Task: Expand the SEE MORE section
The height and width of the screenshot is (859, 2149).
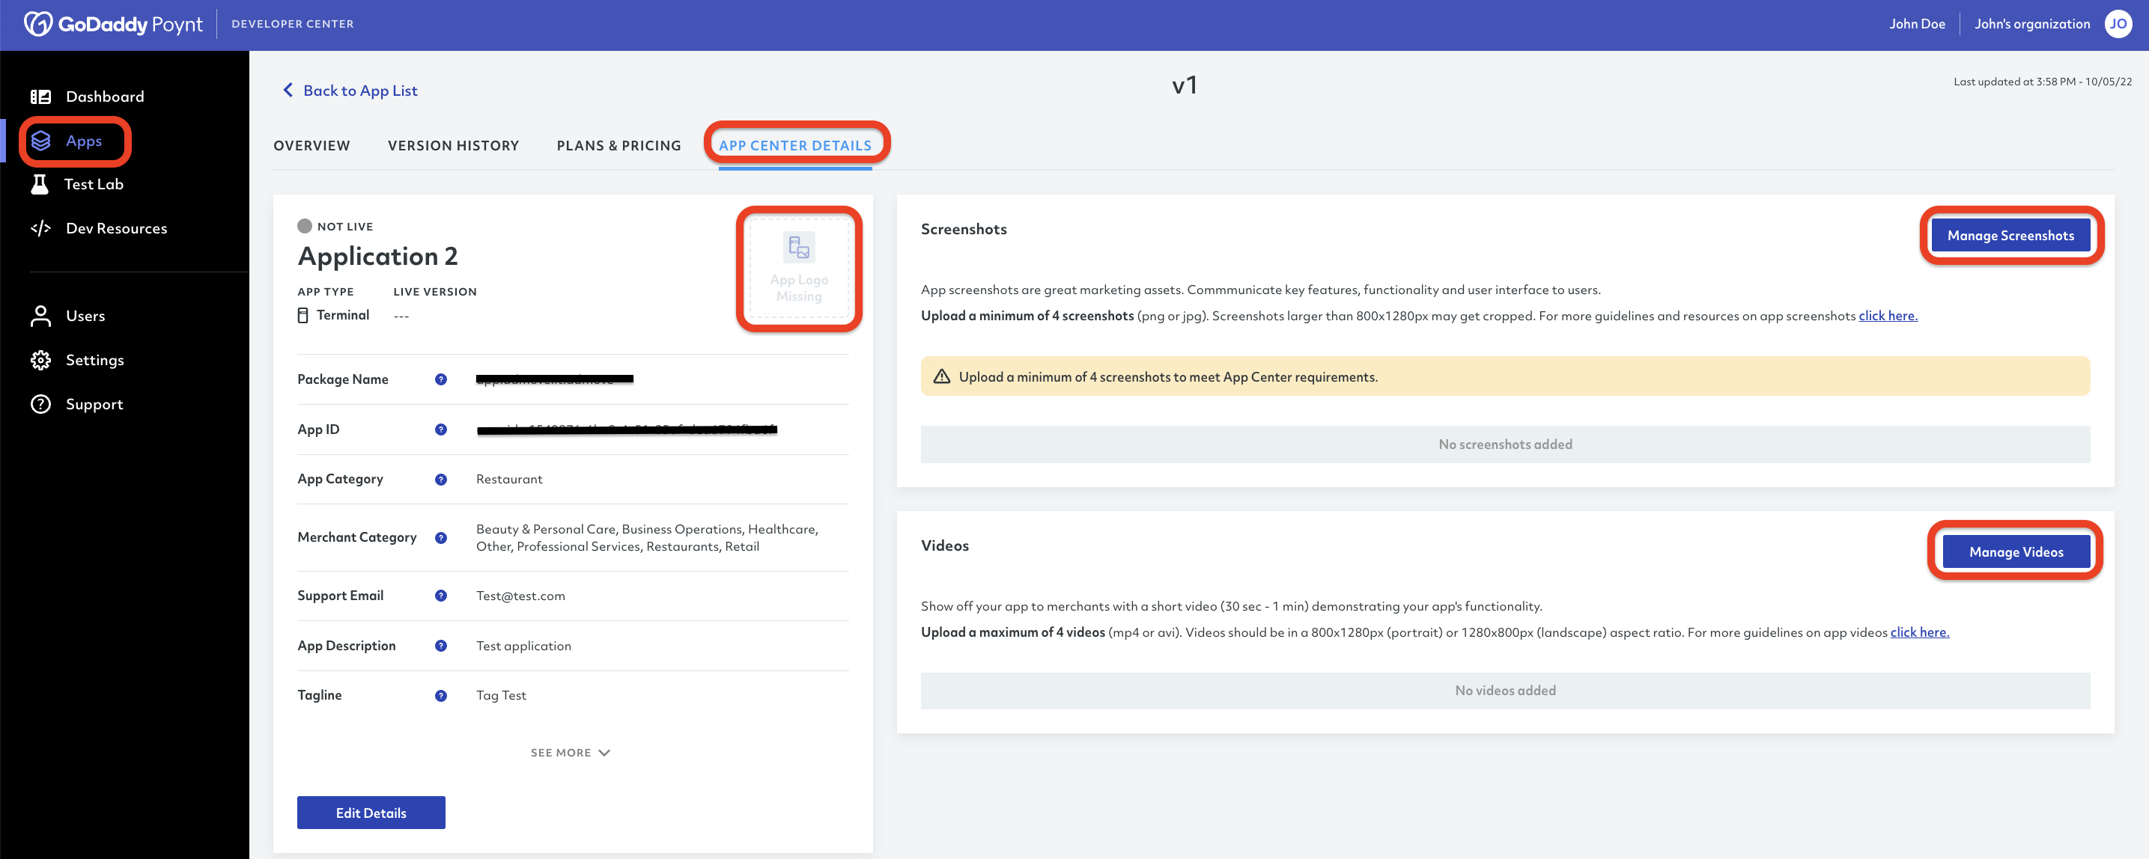Action: 569,752
